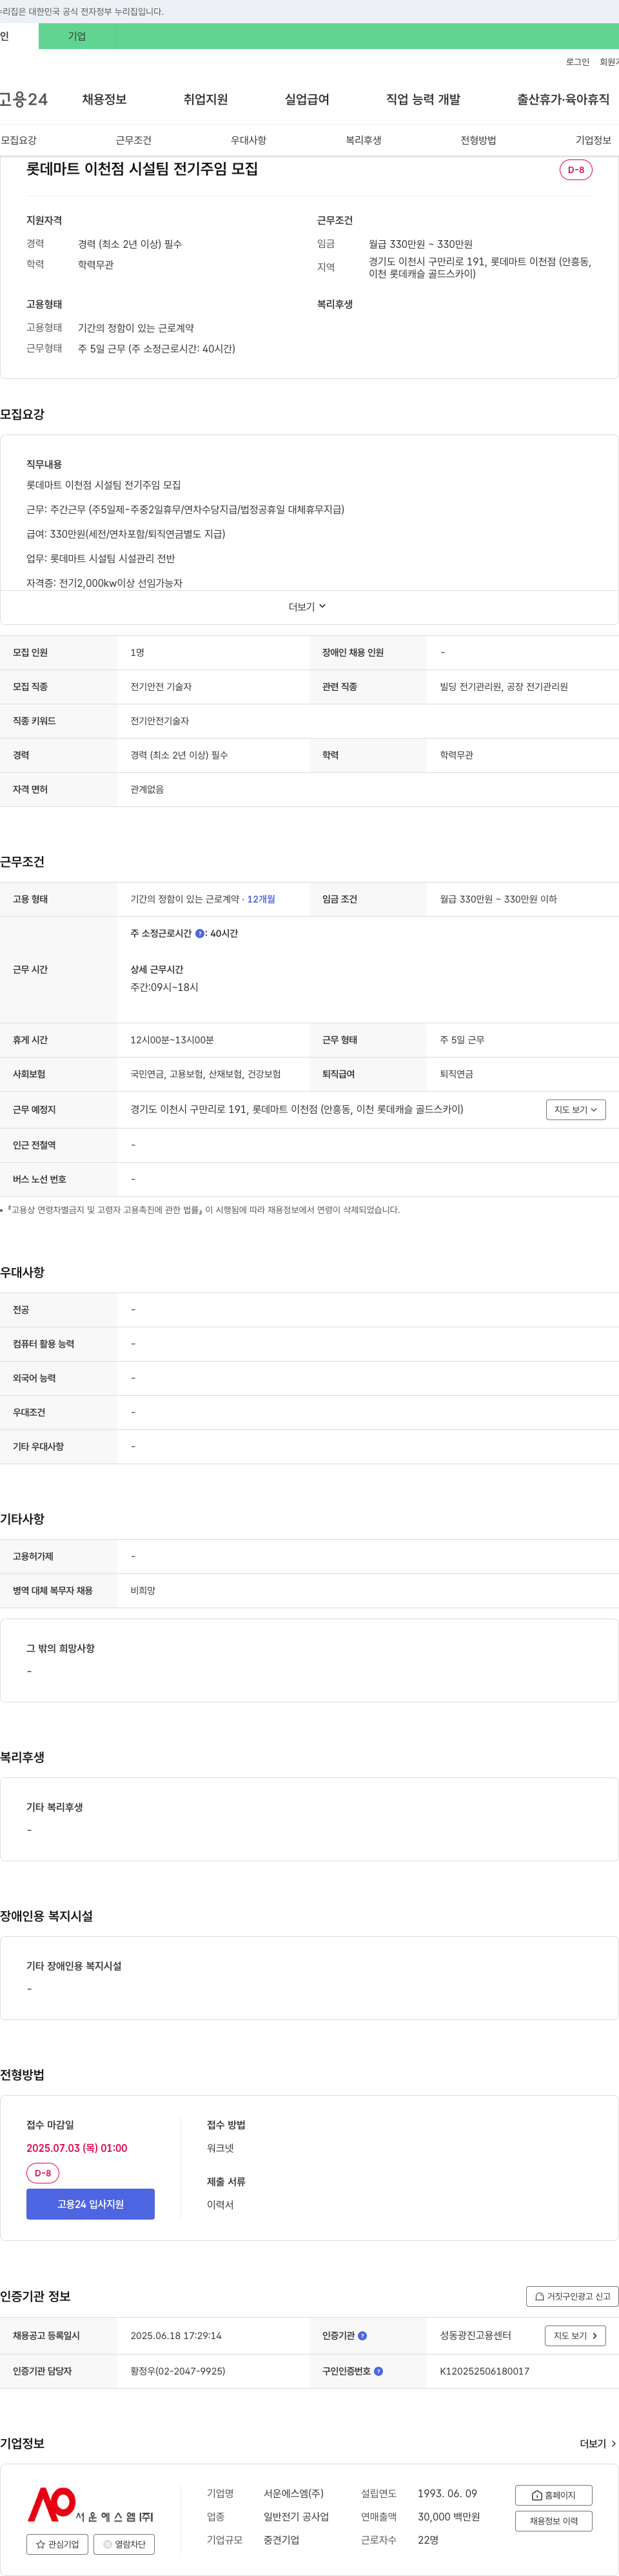This screenshot has width=619, height=2576.
Task: Click the company name 서운에스엠(주)
Action: [293, 2494]
